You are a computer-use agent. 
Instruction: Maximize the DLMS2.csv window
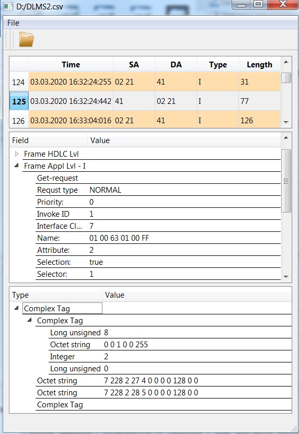258,4
